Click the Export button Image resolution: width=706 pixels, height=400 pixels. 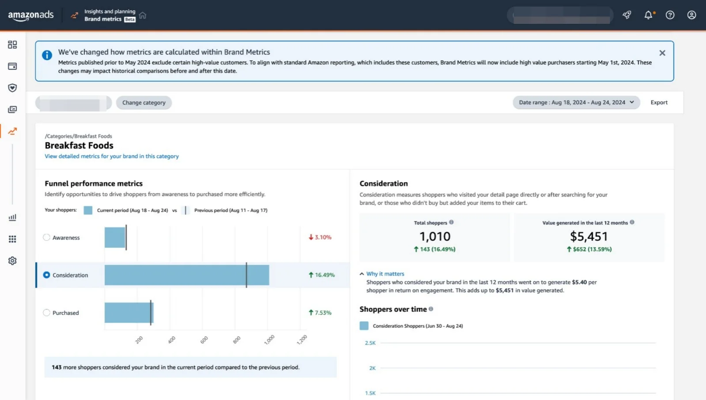(659, 102)
